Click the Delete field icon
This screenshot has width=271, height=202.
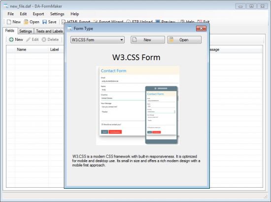(44, 39)
